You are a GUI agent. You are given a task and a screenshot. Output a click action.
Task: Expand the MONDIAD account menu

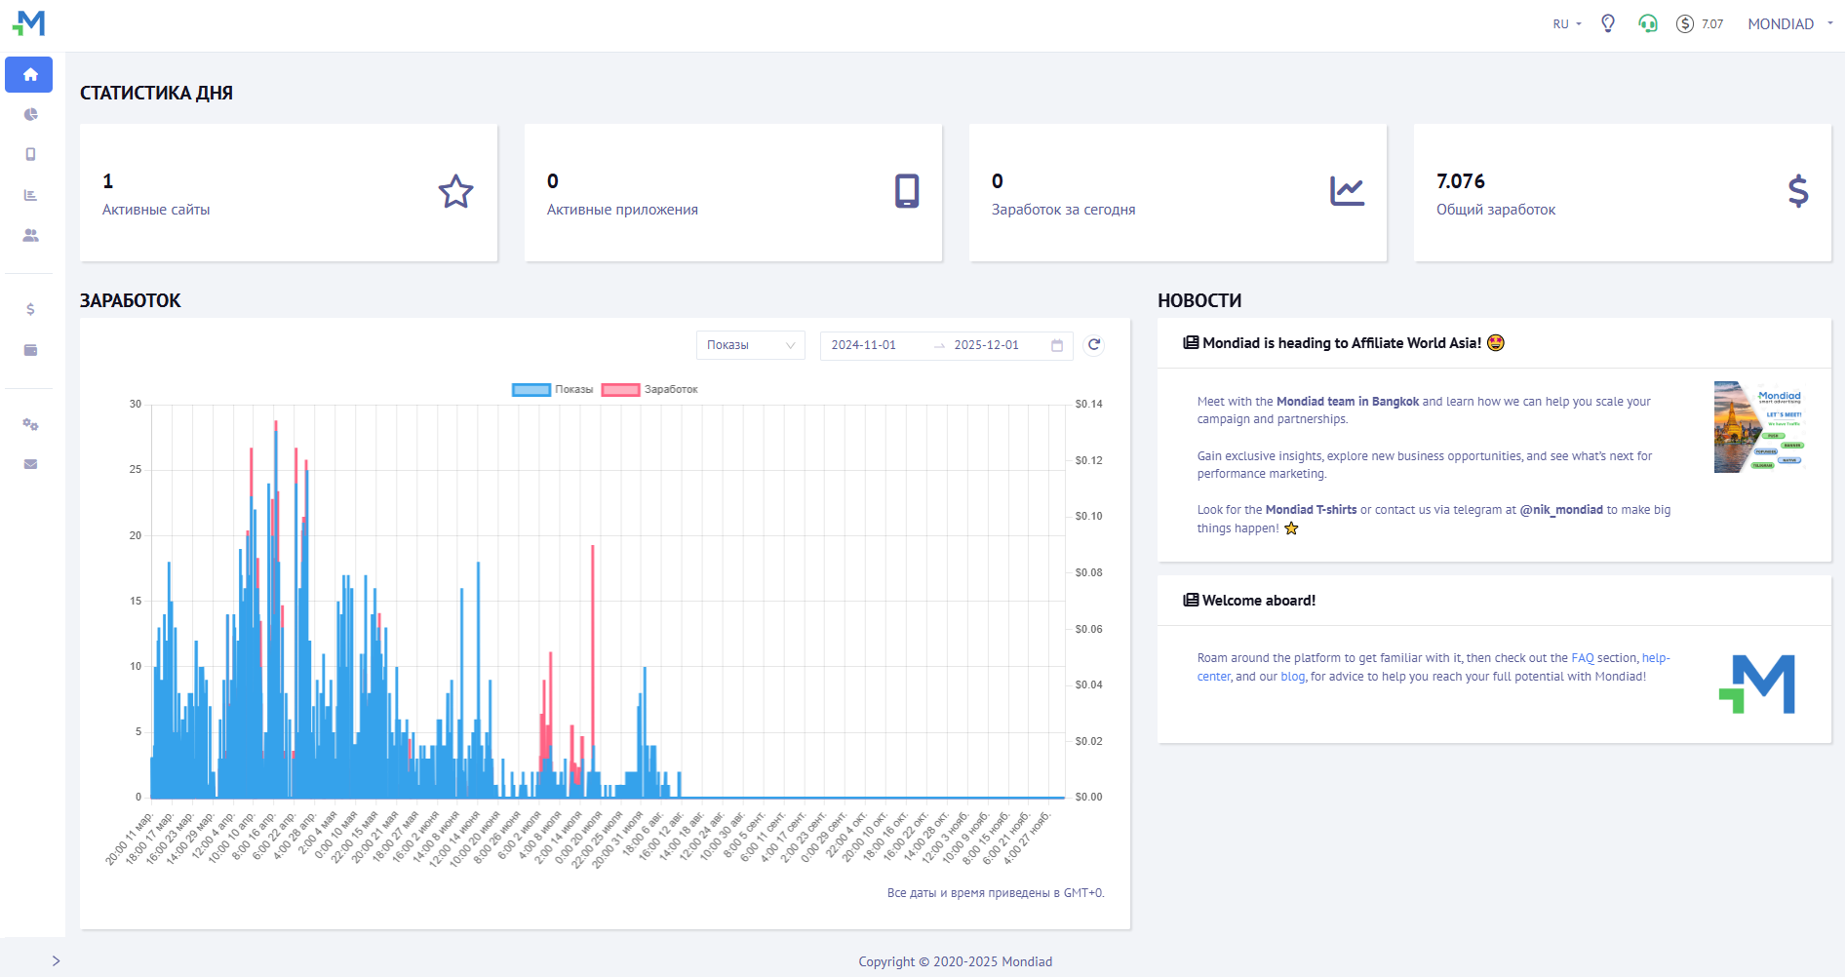(1789, 23)
